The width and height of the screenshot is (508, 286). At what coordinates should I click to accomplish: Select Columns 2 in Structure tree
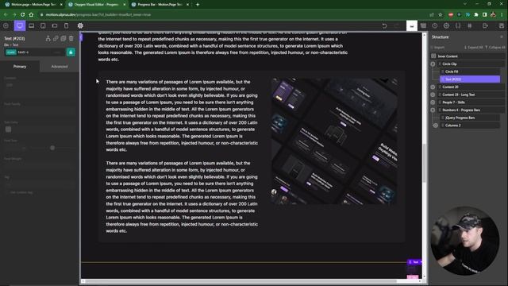coord(470,126)
